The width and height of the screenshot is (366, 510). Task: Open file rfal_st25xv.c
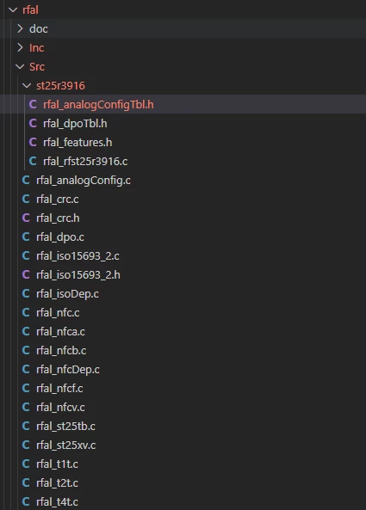pos(65,445)
